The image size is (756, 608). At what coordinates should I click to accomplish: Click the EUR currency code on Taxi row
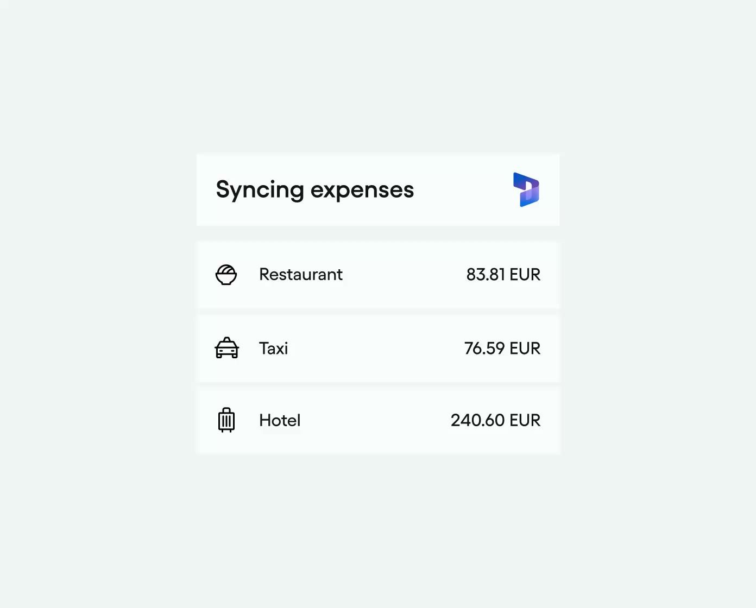click(x=525, y=348)
